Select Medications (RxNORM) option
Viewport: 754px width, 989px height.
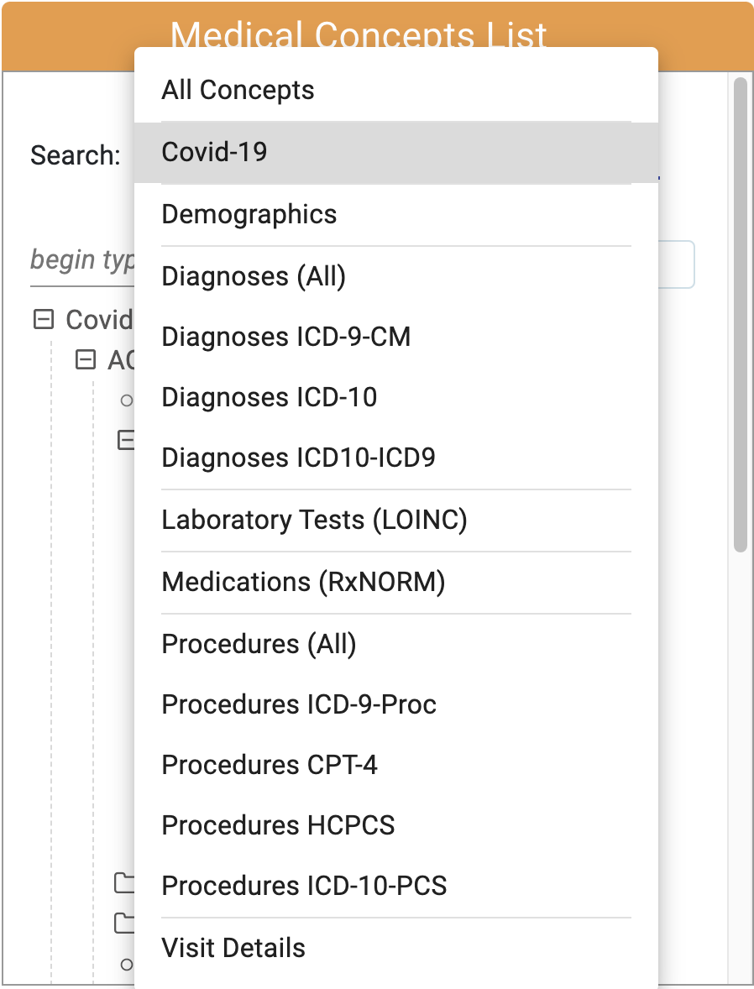[303, 582]
